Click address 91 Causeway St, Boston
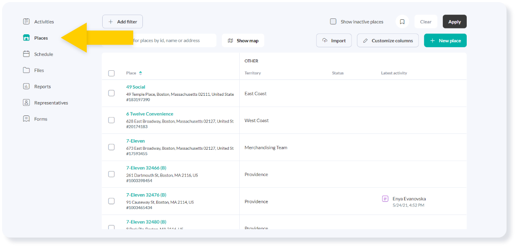Viewport: 517px width, 248px height. coord(160,202)
